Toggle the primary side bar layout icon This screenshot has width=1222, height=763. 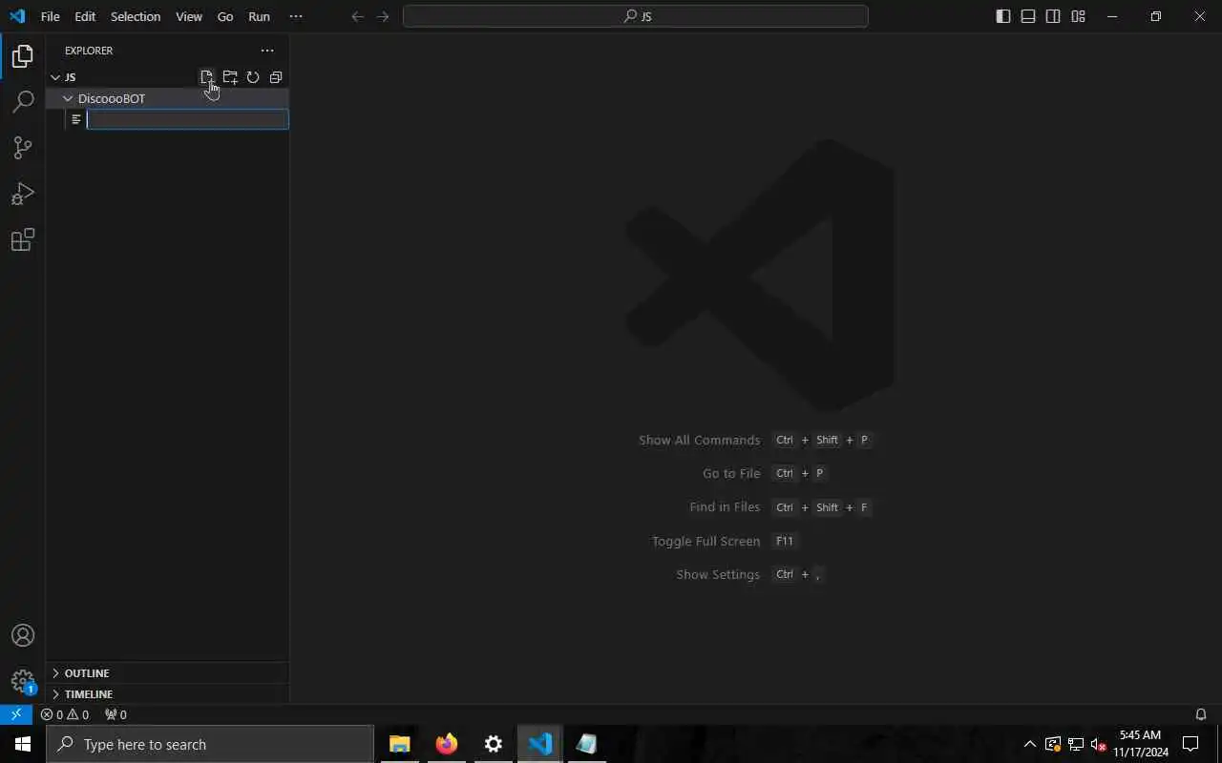tap(1003, 16)
